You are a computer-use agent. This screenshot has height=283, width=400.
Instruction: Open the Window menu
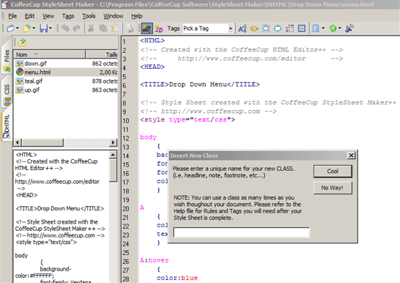pos(114,16)
